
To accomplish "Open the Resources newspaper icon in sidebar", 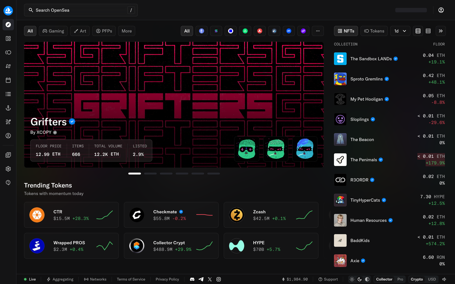I will (8, 155).
